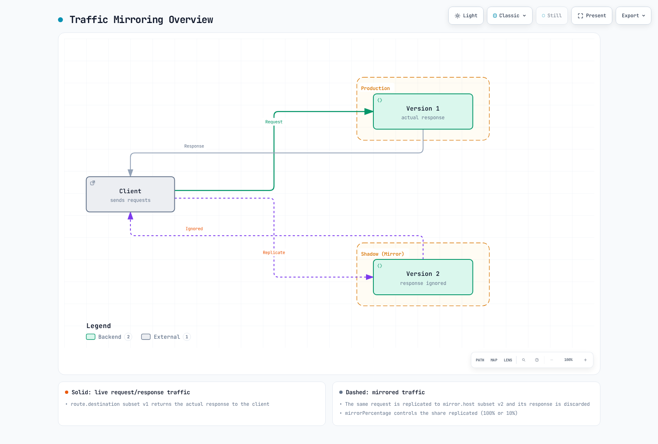Image resolution: width=658 pixels, height=444 pixels.
Task: Select the Production group label
Action: pos(375,88)
